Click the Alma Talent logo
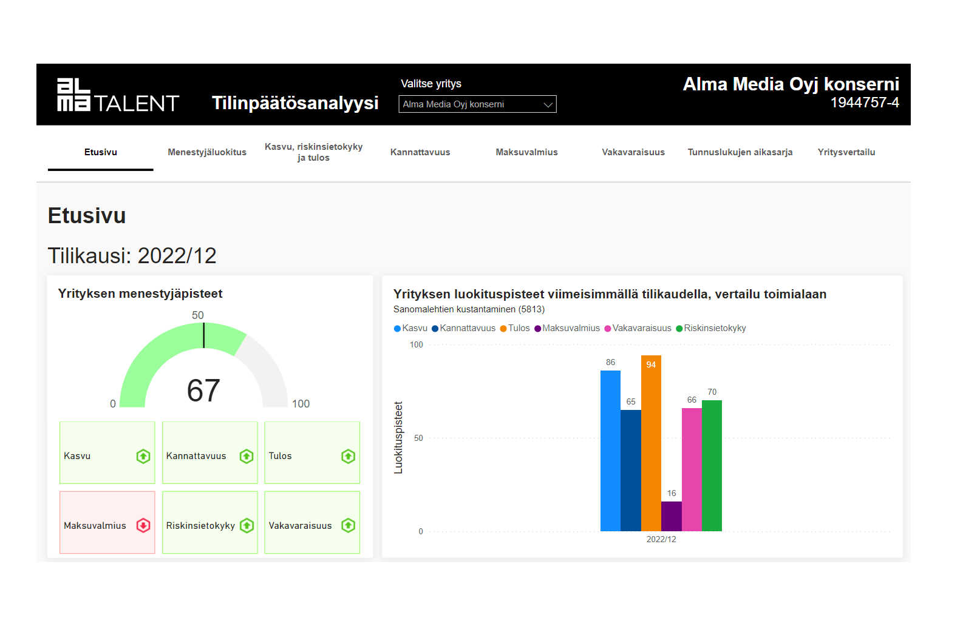This screenshot has height=641, width=963. point(118,95)
